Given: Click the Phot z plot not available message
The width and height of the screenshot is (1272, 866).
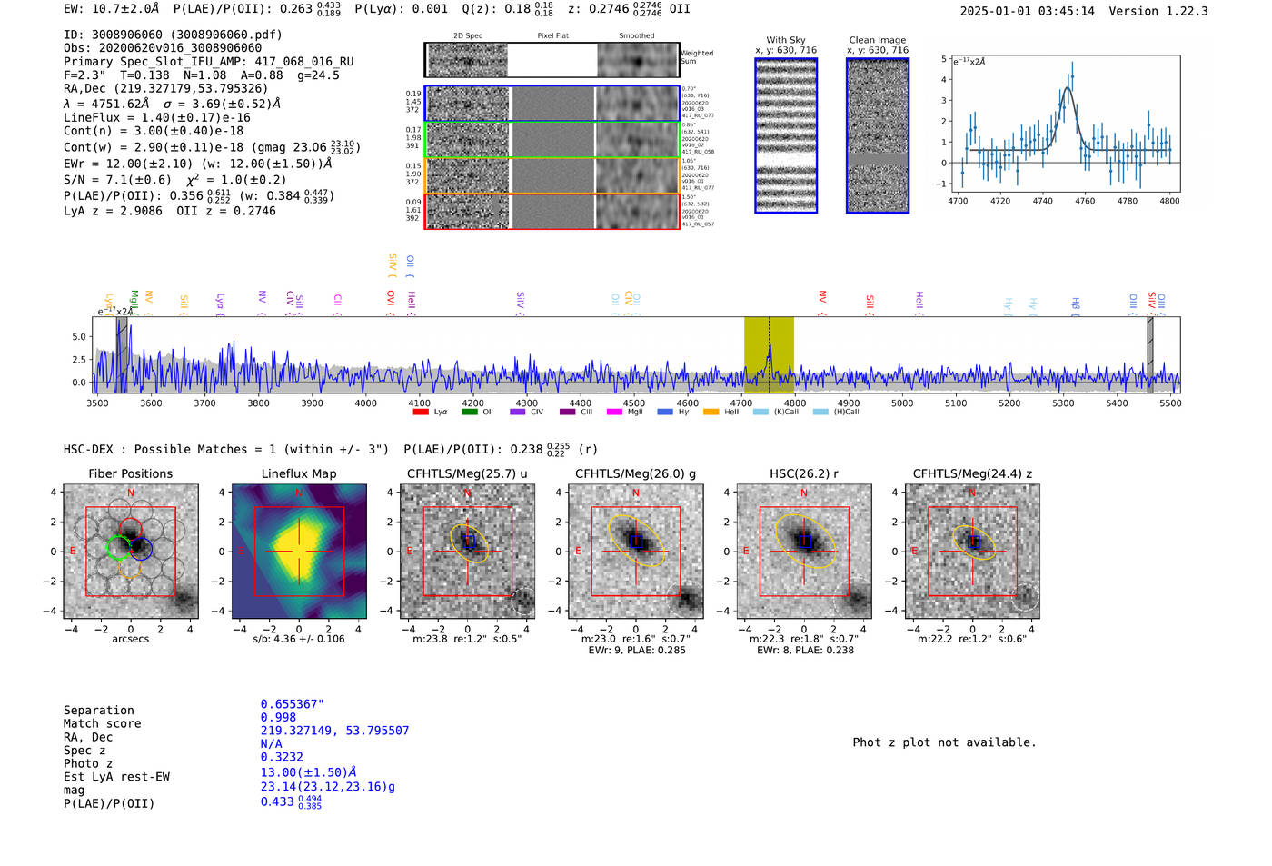Looking at the screenshot, I should tap(944, 742).
